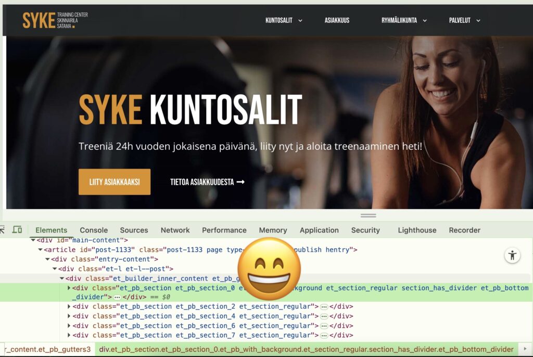Click the accessibility tree icon button
The height and width of the screenshot is (357, 533).
pyautogui.click(x=512, y=255)
